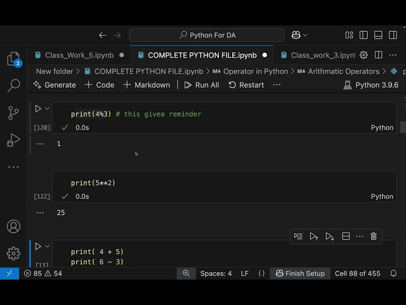Open notebook toolbar overflow ellipsis

pyautogui.click(x=277, y=85)
